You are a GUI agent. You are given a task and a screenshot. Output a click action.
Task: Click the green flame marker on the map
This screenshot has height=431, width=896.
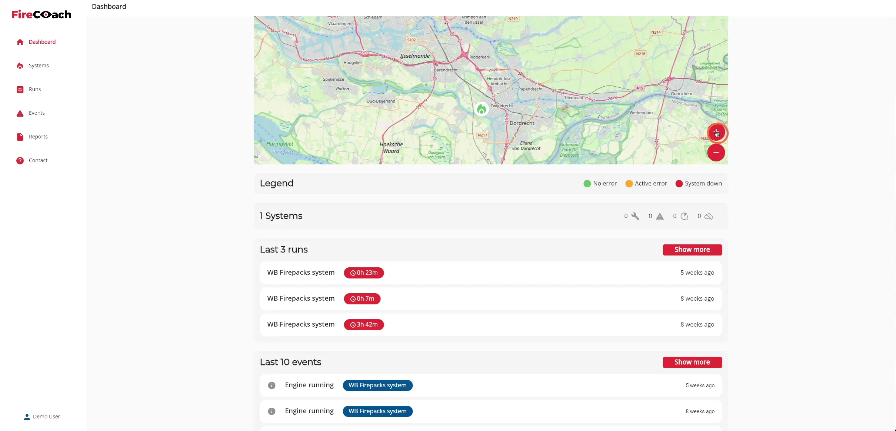point(482,109)
